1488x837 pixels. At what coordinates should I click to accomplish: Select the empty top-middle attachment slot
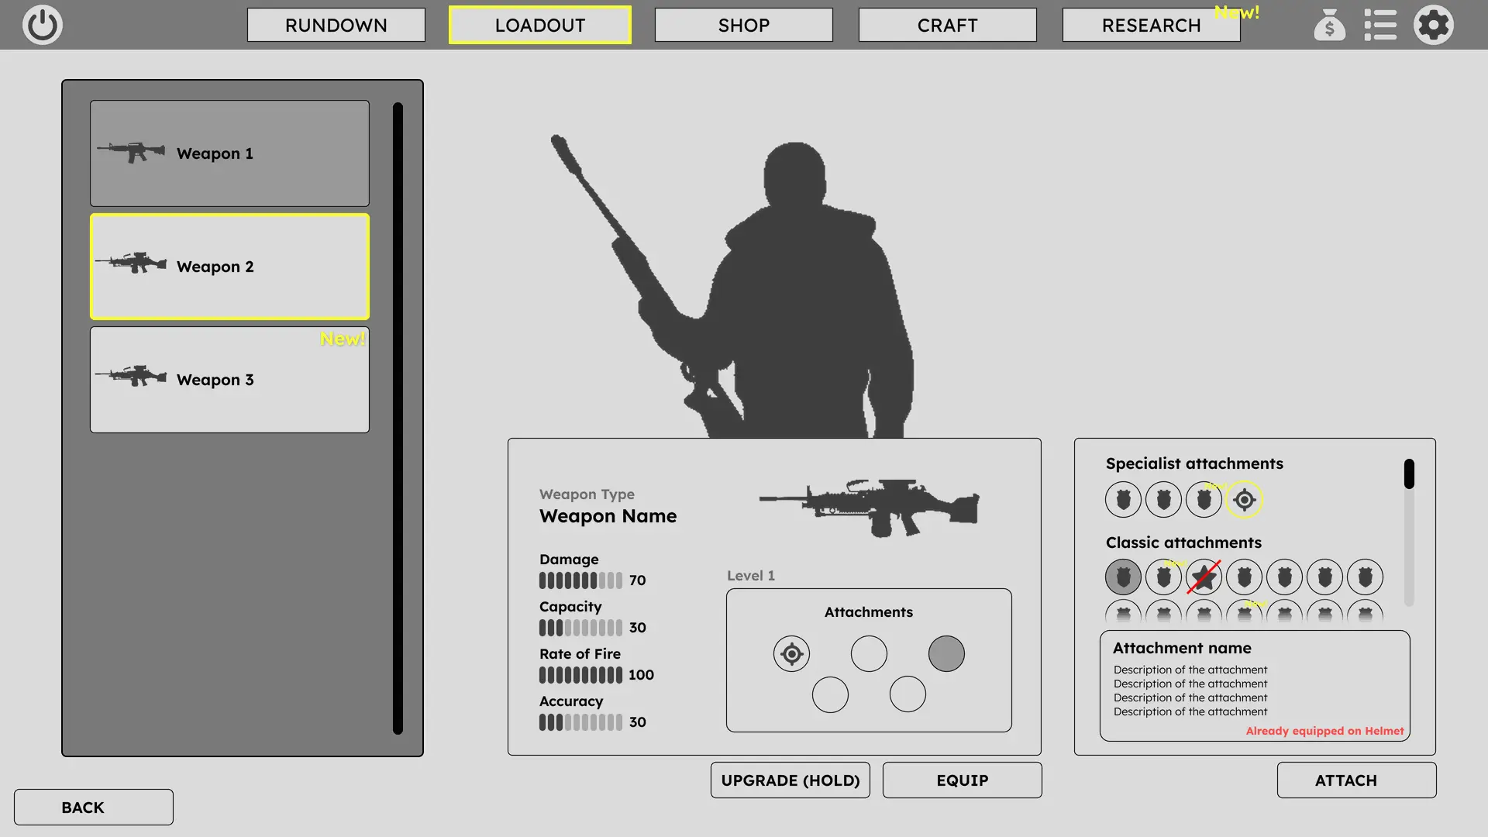[x=869, y=654]
